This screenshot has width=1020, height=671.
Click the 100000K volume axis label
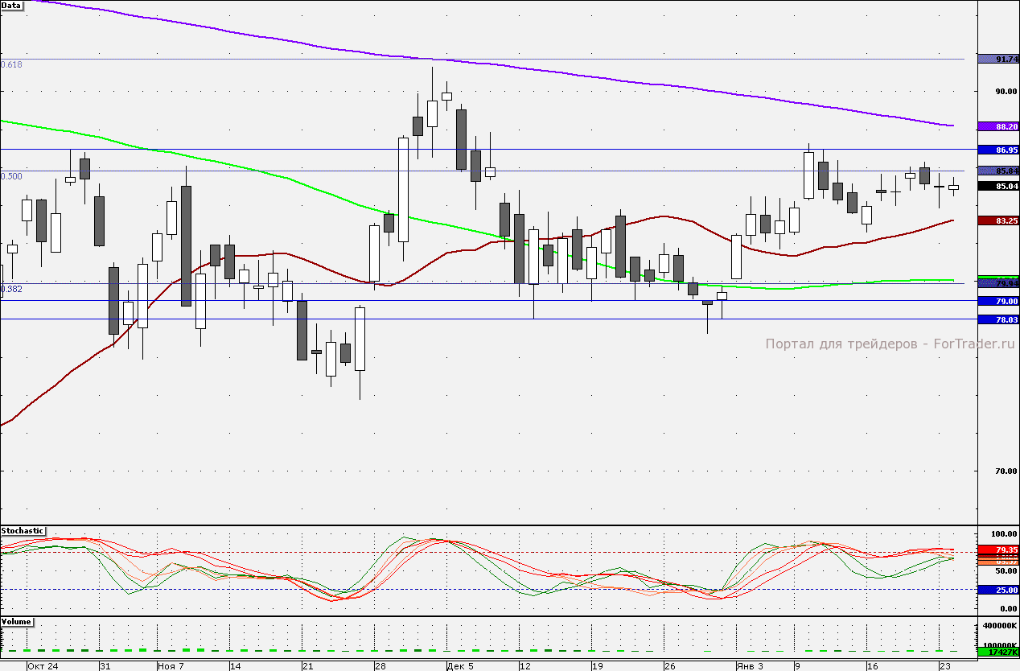pos(1001,645)
